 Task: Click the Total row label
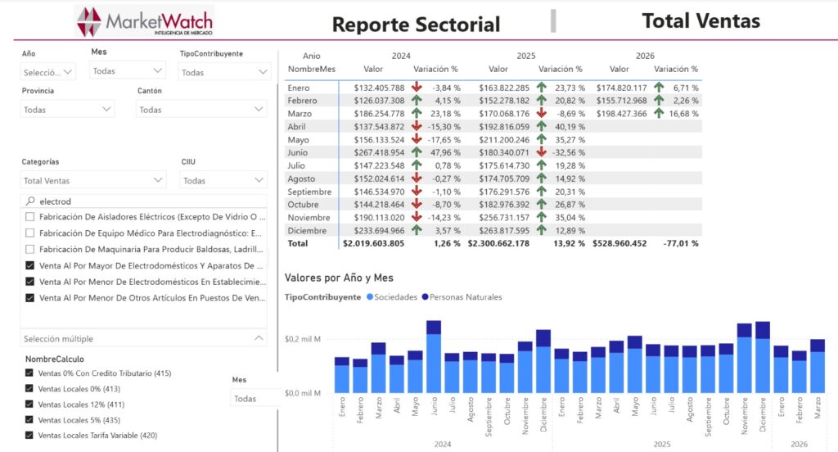[x=298, y=243]
